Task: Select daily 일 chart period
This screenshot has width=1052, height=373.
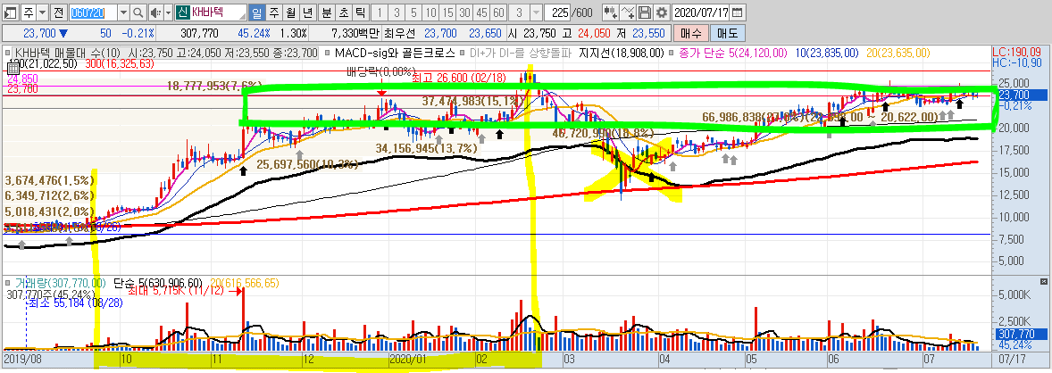Action: pos(257,12)
